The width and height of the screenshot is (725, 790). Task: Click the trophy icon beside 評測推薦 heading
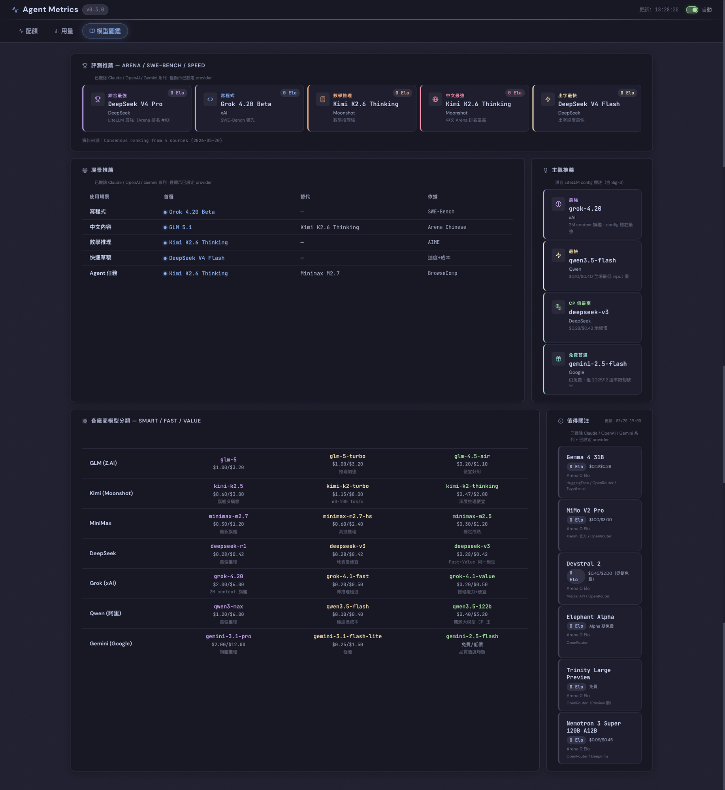pos(85,66)
